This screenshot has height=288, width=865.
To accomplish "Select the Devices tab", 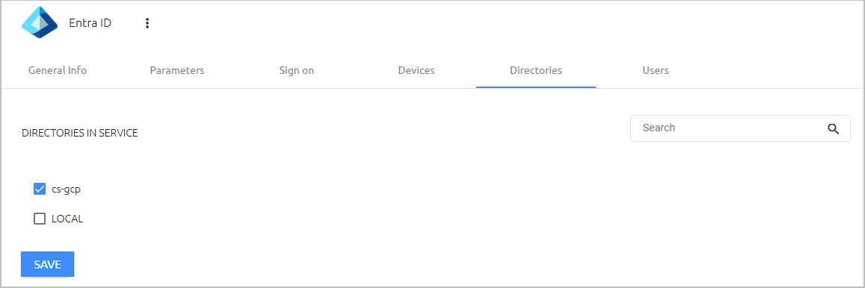I will [416, 70].
